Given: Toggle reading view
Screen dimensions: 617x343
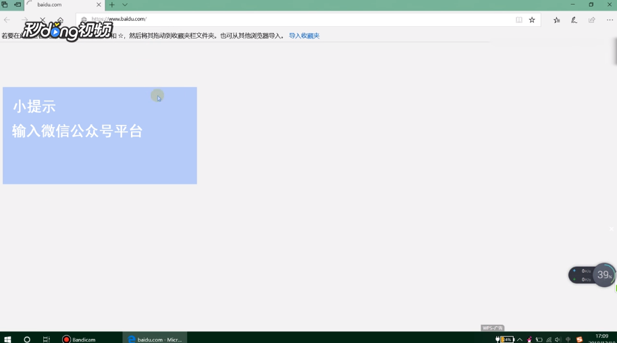Looking at the screenshot, I should pos(519,20).
